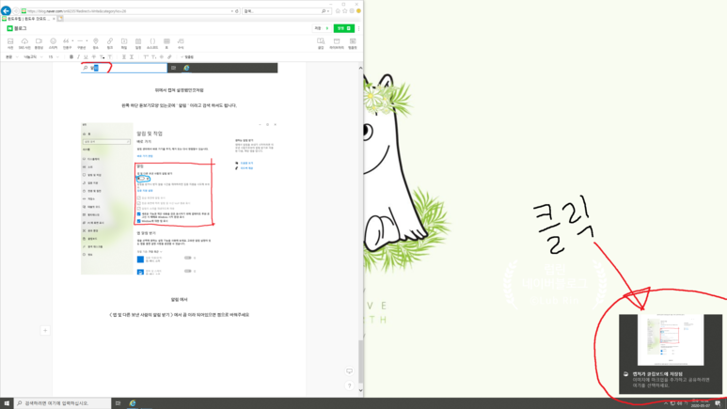The height and width of the screenshot is (409, 727).
Task: Open the 템플릿 templates panel
Action: [x=353, y=43]
